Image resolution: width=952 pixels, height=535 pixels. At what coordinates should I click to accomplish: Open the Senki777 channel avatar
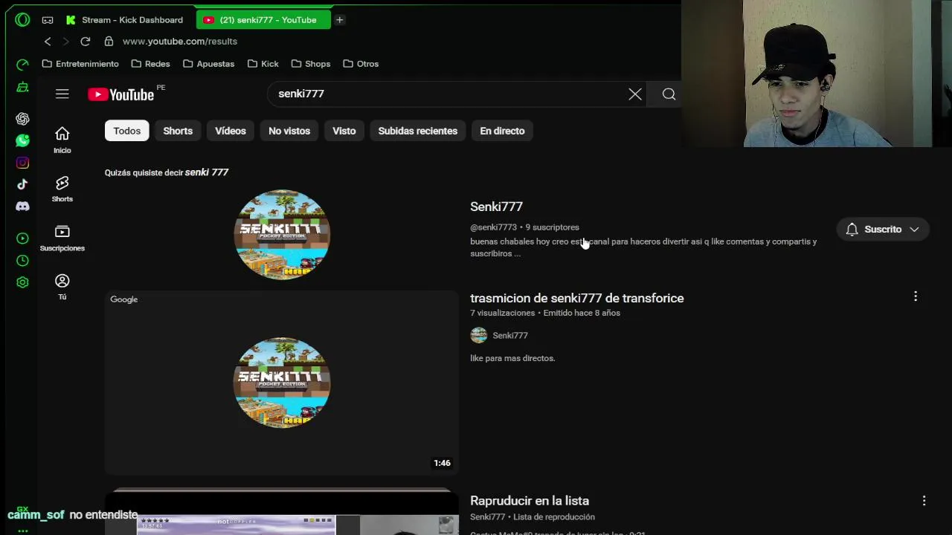point(282,235)
